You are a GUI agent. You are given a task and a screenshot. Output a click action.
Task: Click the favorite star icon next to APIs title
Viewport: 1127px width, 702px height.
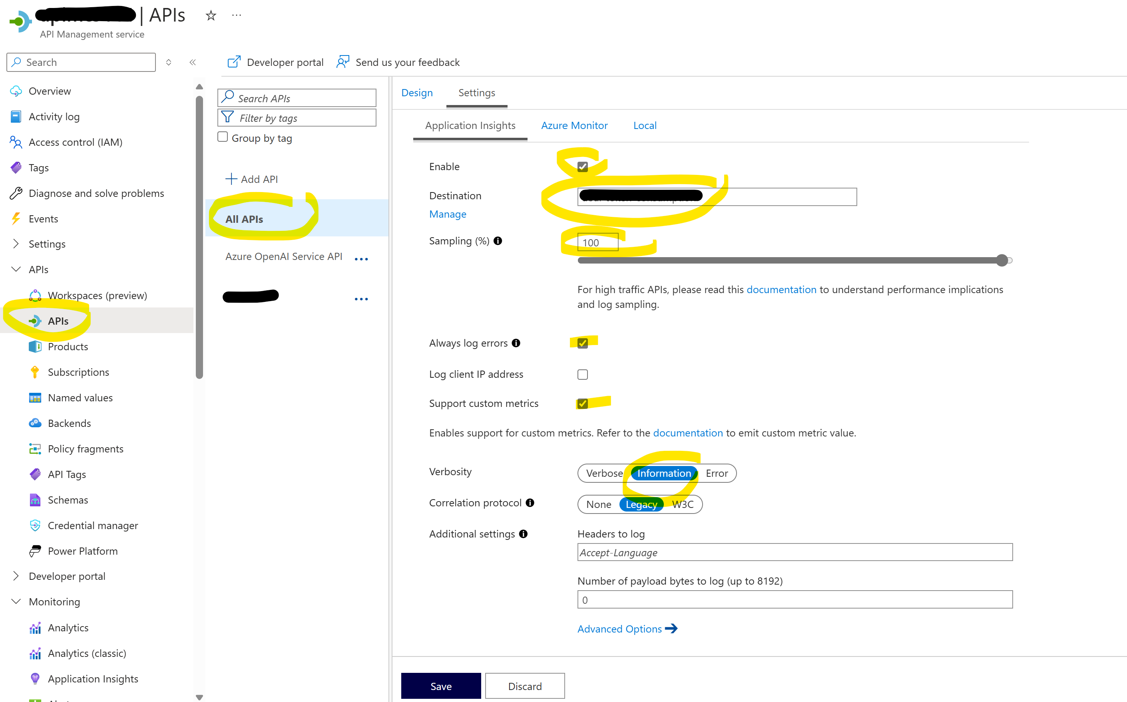(211, 15)
